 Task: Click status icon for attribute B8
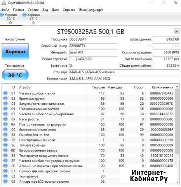(x=5, y=135)
